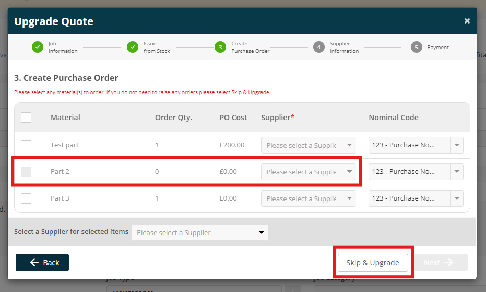This screenshot has width=486, height=292.
Task: Click the Material column header
Action: tap(65, 118)
